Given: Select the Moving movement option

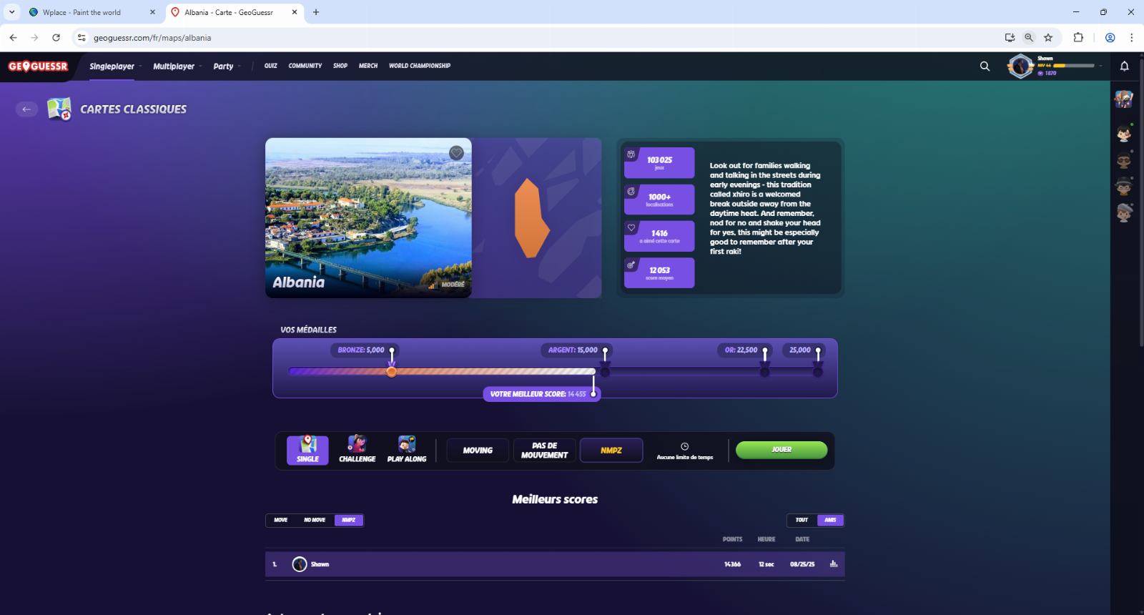Looking at the screenshot, I should (478, 451).
